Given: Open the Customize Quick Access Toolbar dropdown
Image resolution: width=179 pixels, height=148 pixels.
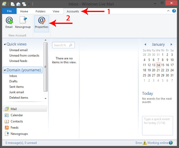Looking at the screenshot, I should (29, 4).
